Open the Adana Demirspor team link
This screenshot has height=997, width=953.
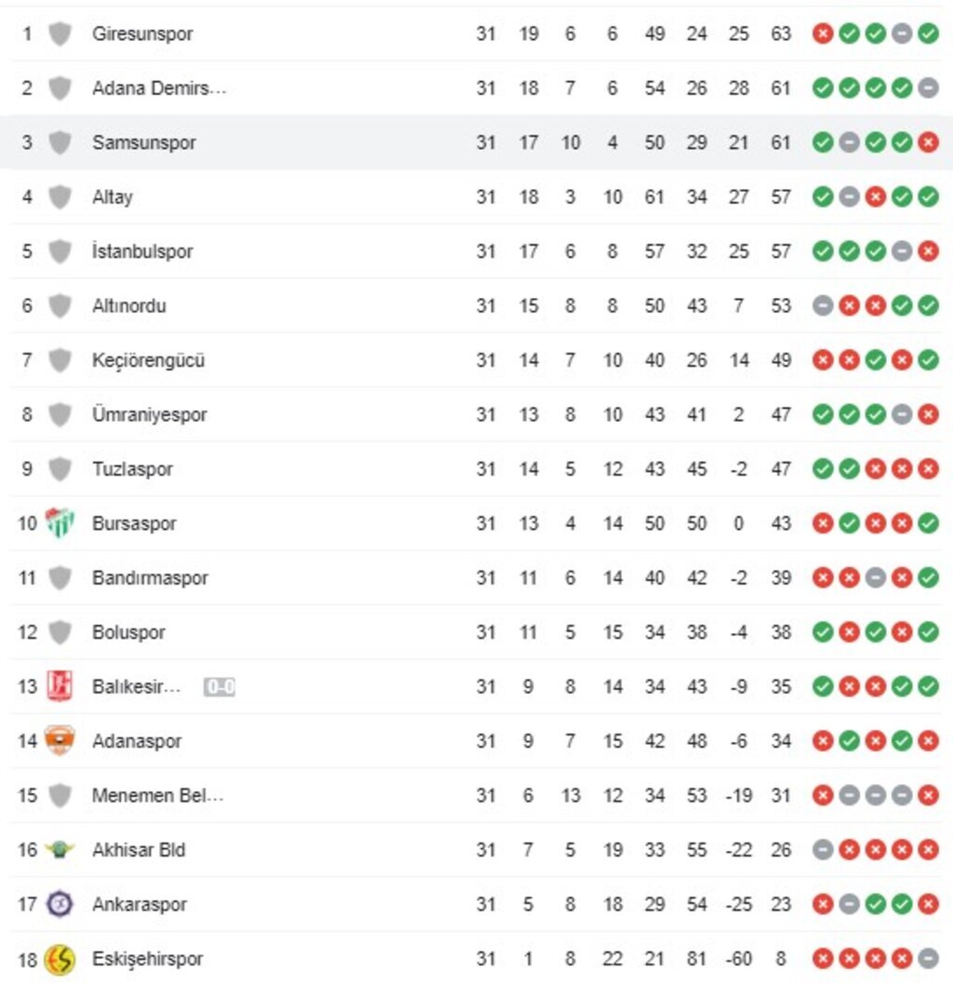pyautogui.click(x=159, y=88)
